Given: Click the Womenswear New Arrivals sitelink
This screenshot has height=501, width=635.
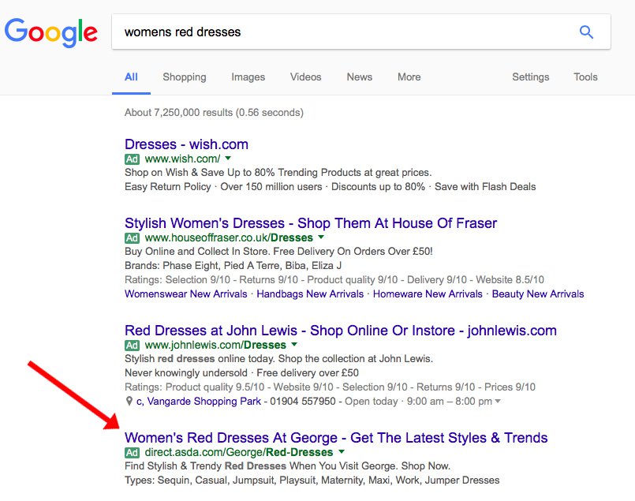Looking at the screenshot, I should point(186,294).
